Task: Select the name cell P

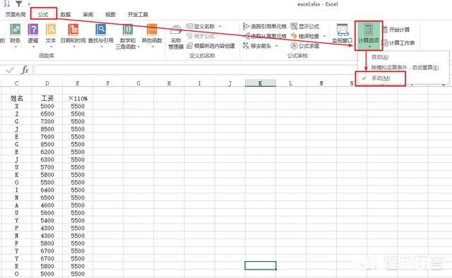Action: (16, 228)
